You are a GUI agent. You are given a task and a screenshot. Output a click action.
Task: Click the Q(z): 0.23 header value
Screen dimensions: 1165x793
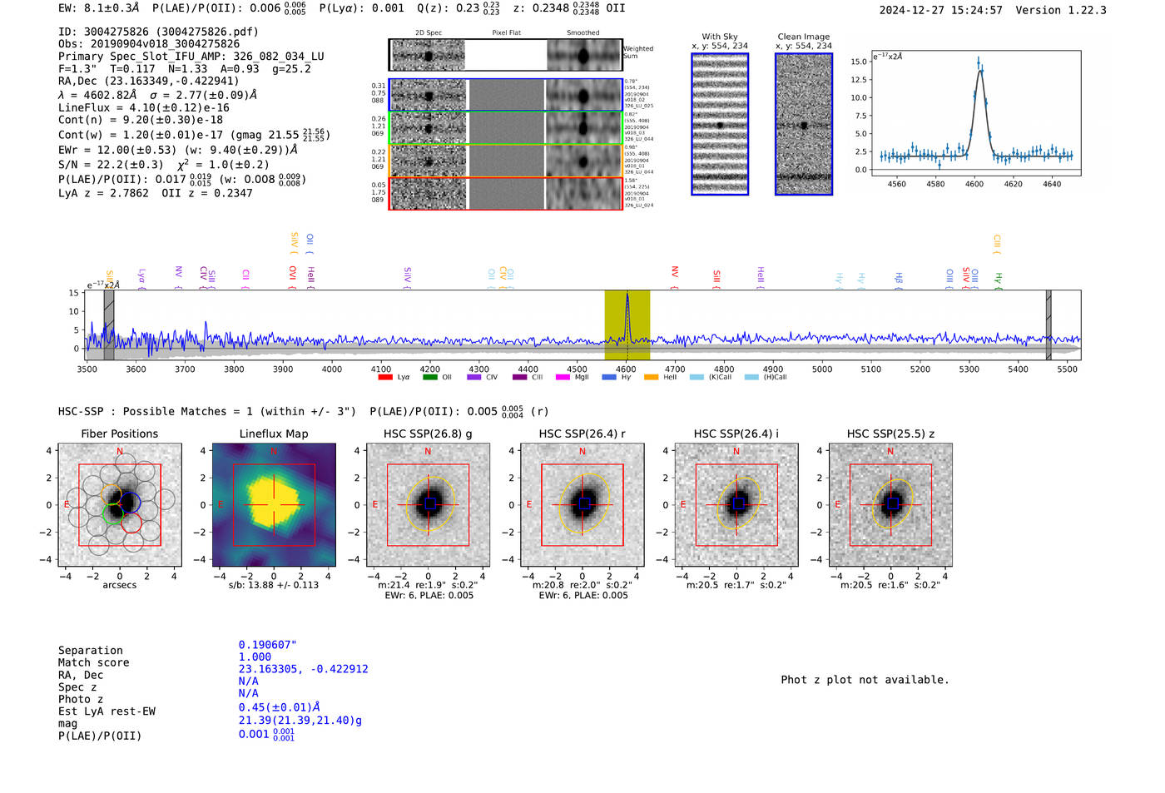[459, 8]
